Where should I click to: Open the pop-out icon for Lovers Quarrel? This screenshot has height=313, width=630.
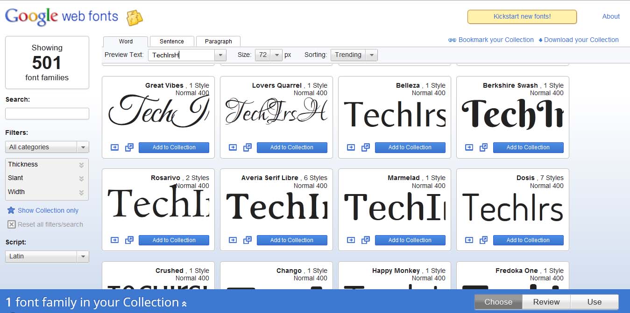coord(248,147)
